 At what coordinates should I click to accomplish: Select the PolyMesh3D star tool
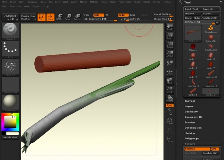tap(211, 47)
